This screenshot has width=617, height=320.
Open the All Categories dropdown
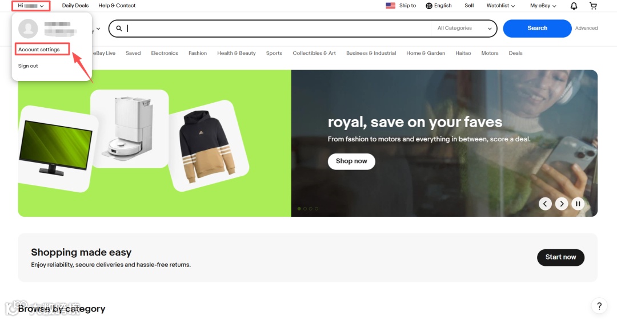click(x=464, y=29)
